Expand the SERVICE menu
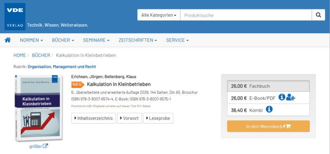Screen dimensions: 330x154 (x=177, y=40)
